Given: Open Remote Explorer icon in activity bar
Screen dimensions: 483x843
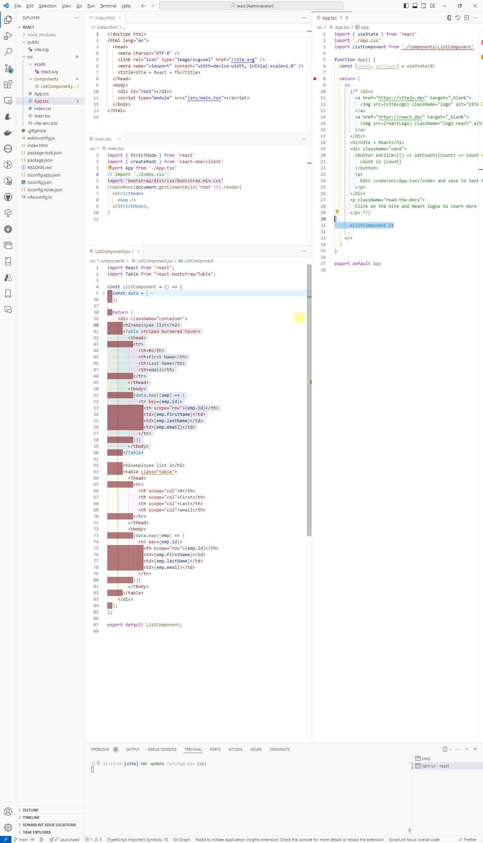Looking at the screenshot, I should [8, 100].
